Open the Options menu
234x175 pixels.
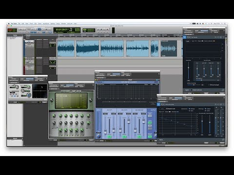tap(53, 23)
